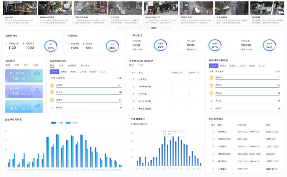This screenshot has width=287, height=177.
Task: Open the 非法户外小广告 thumbnail card
Action: [161, 13]
